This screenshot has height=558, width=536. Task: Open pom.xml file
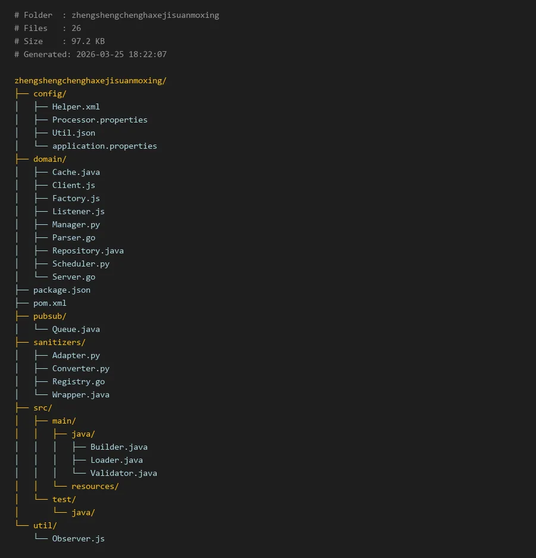coord(49,303)
